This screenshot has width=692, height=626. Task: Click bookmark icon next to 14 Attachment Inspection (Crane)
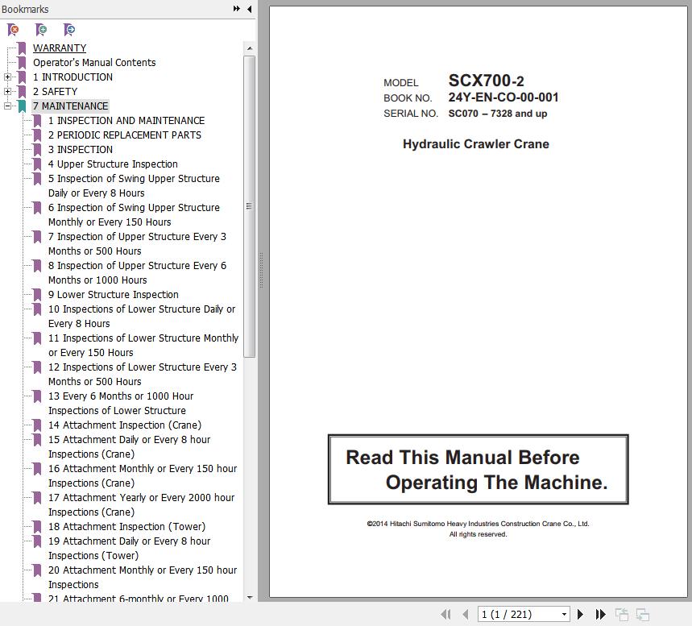click(x=37, y=425)
